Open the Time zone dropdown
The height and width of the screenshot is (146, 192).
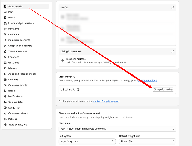(x=117, y=129)
